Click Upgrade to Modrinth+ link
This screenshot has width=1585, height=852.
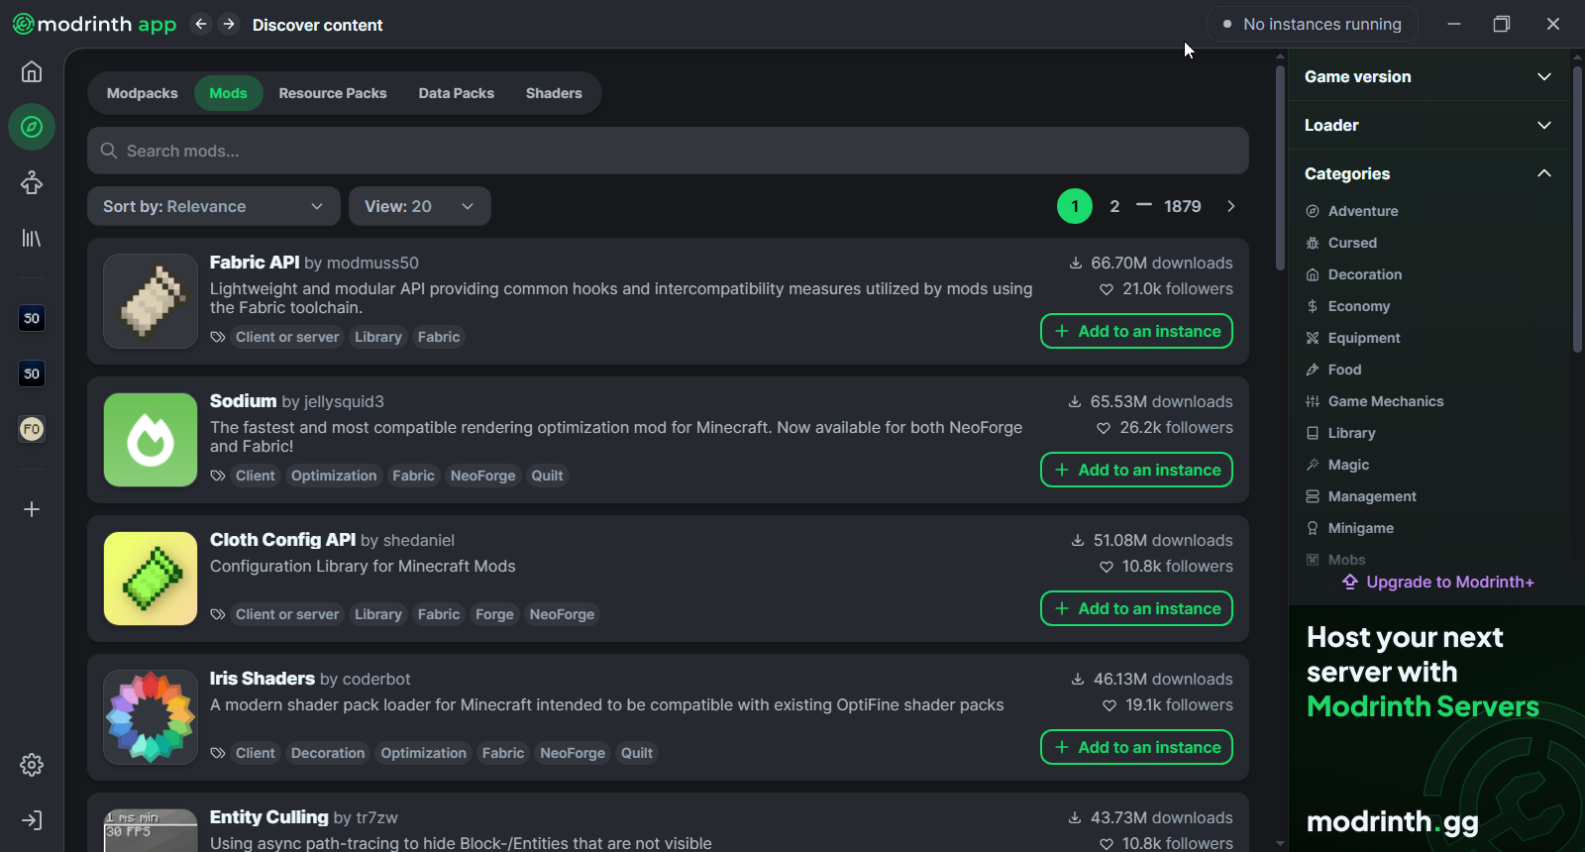(1438, 582)
